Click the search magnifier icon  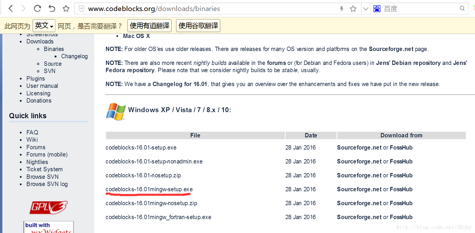462,8
